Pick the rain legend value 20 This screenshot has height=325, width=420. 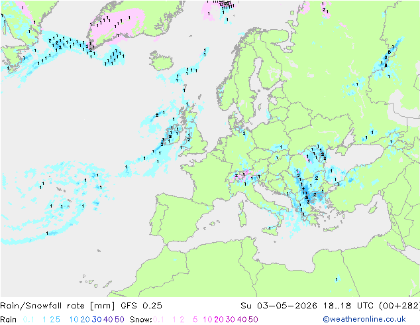tap(85, 320)
